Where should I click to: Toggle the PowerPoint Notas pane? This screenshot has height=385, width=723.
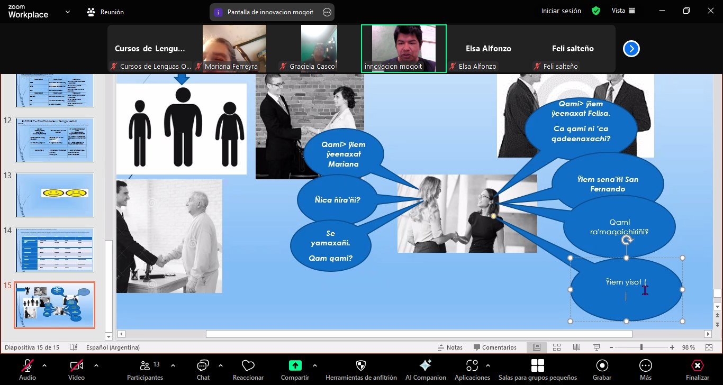pyautogui.click(x=450, y=347)
